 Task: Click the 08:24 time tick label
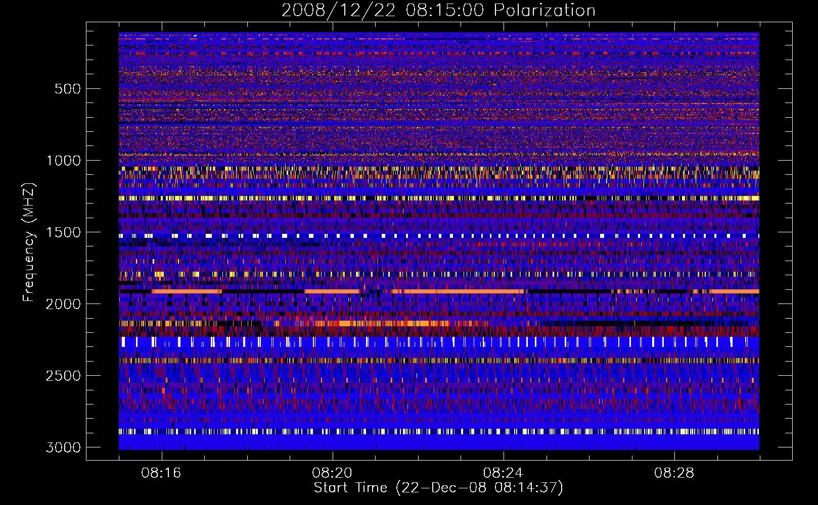(x=504, y=473)
